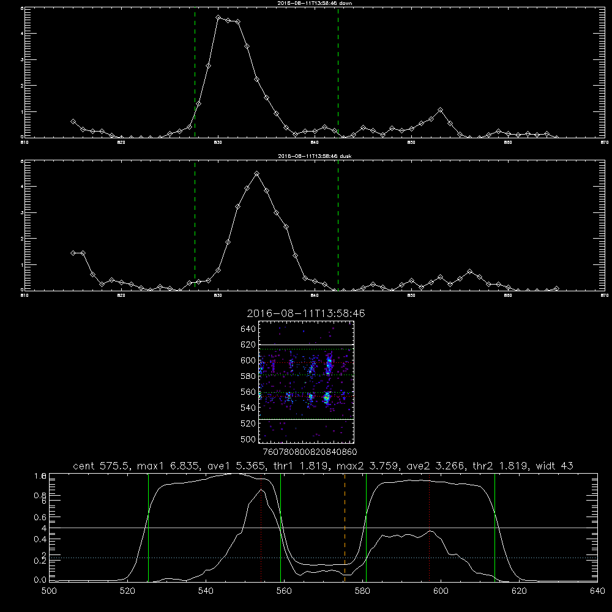Click the "2016-08-11T13:58:46 dawn" plot title
The width and height of the screenshot is (612, 612).
[x=315, y=3]
